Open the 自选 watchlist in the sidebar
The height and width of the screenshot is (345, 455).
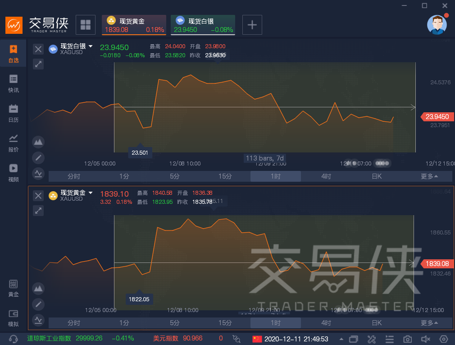pyautogui.click(x=14, y=54)
